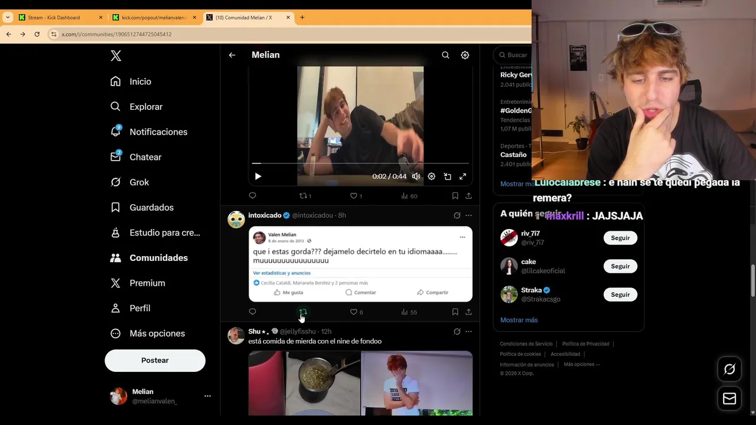Viewport: 756px width, 425px height.
Task: Open the X logo home icon
Action: 116,55
